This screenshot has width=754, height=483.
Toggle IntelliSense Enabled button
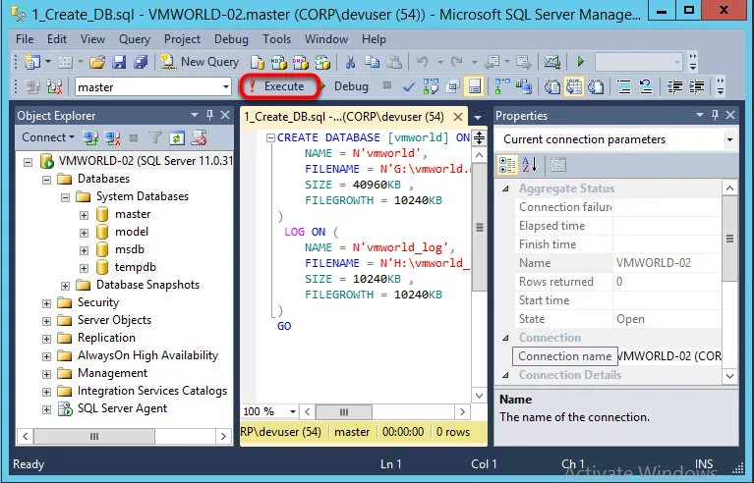(x=475, y=87)
